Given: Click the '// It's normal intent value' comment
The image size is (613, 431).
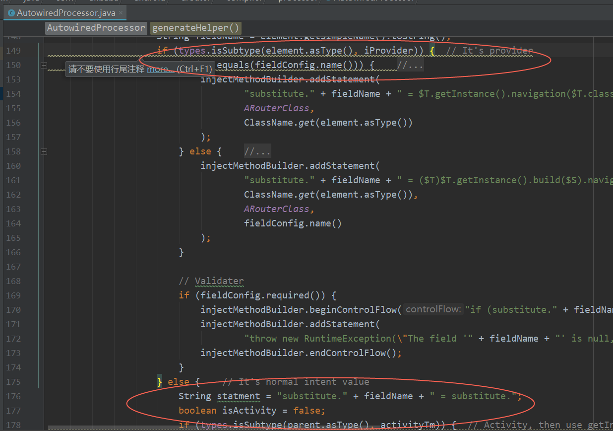Looking at the screenshot, I should 296,382.
